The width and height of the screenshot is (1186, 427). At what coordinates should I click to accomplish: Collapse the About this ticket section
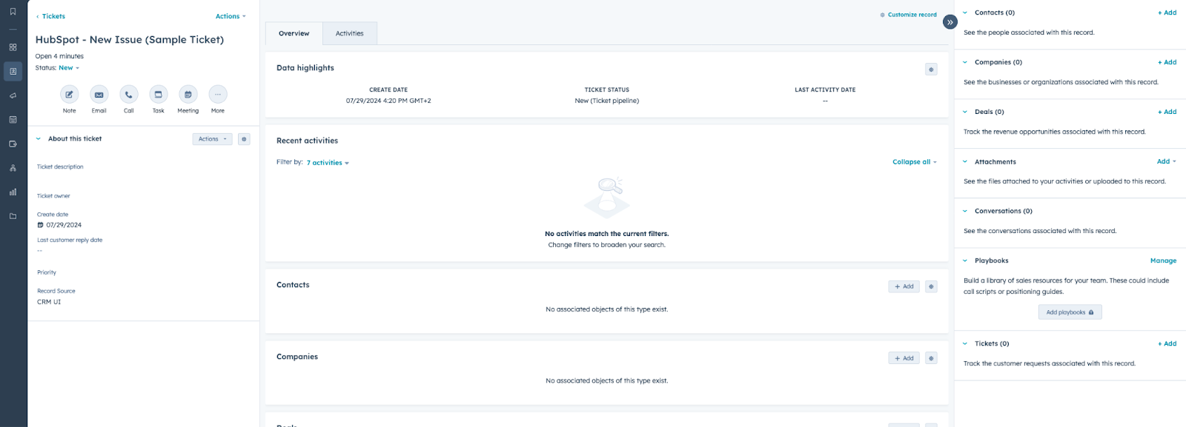39,139
